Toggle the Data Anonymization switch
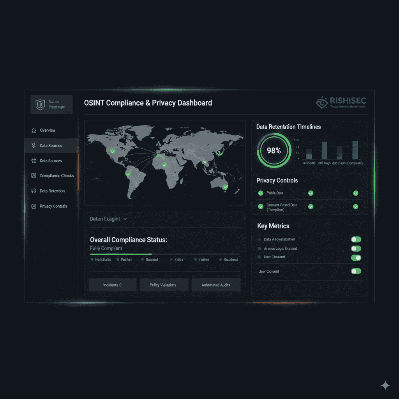399x399 pixels. [356, 239]
